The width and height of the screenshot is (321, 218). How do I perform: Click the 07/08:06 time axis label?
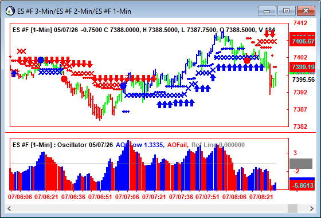point(234,197)
